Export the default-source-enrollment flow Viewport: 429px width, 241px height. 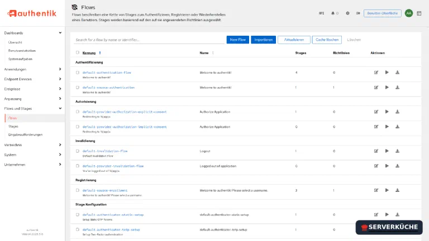pos(397,190)
